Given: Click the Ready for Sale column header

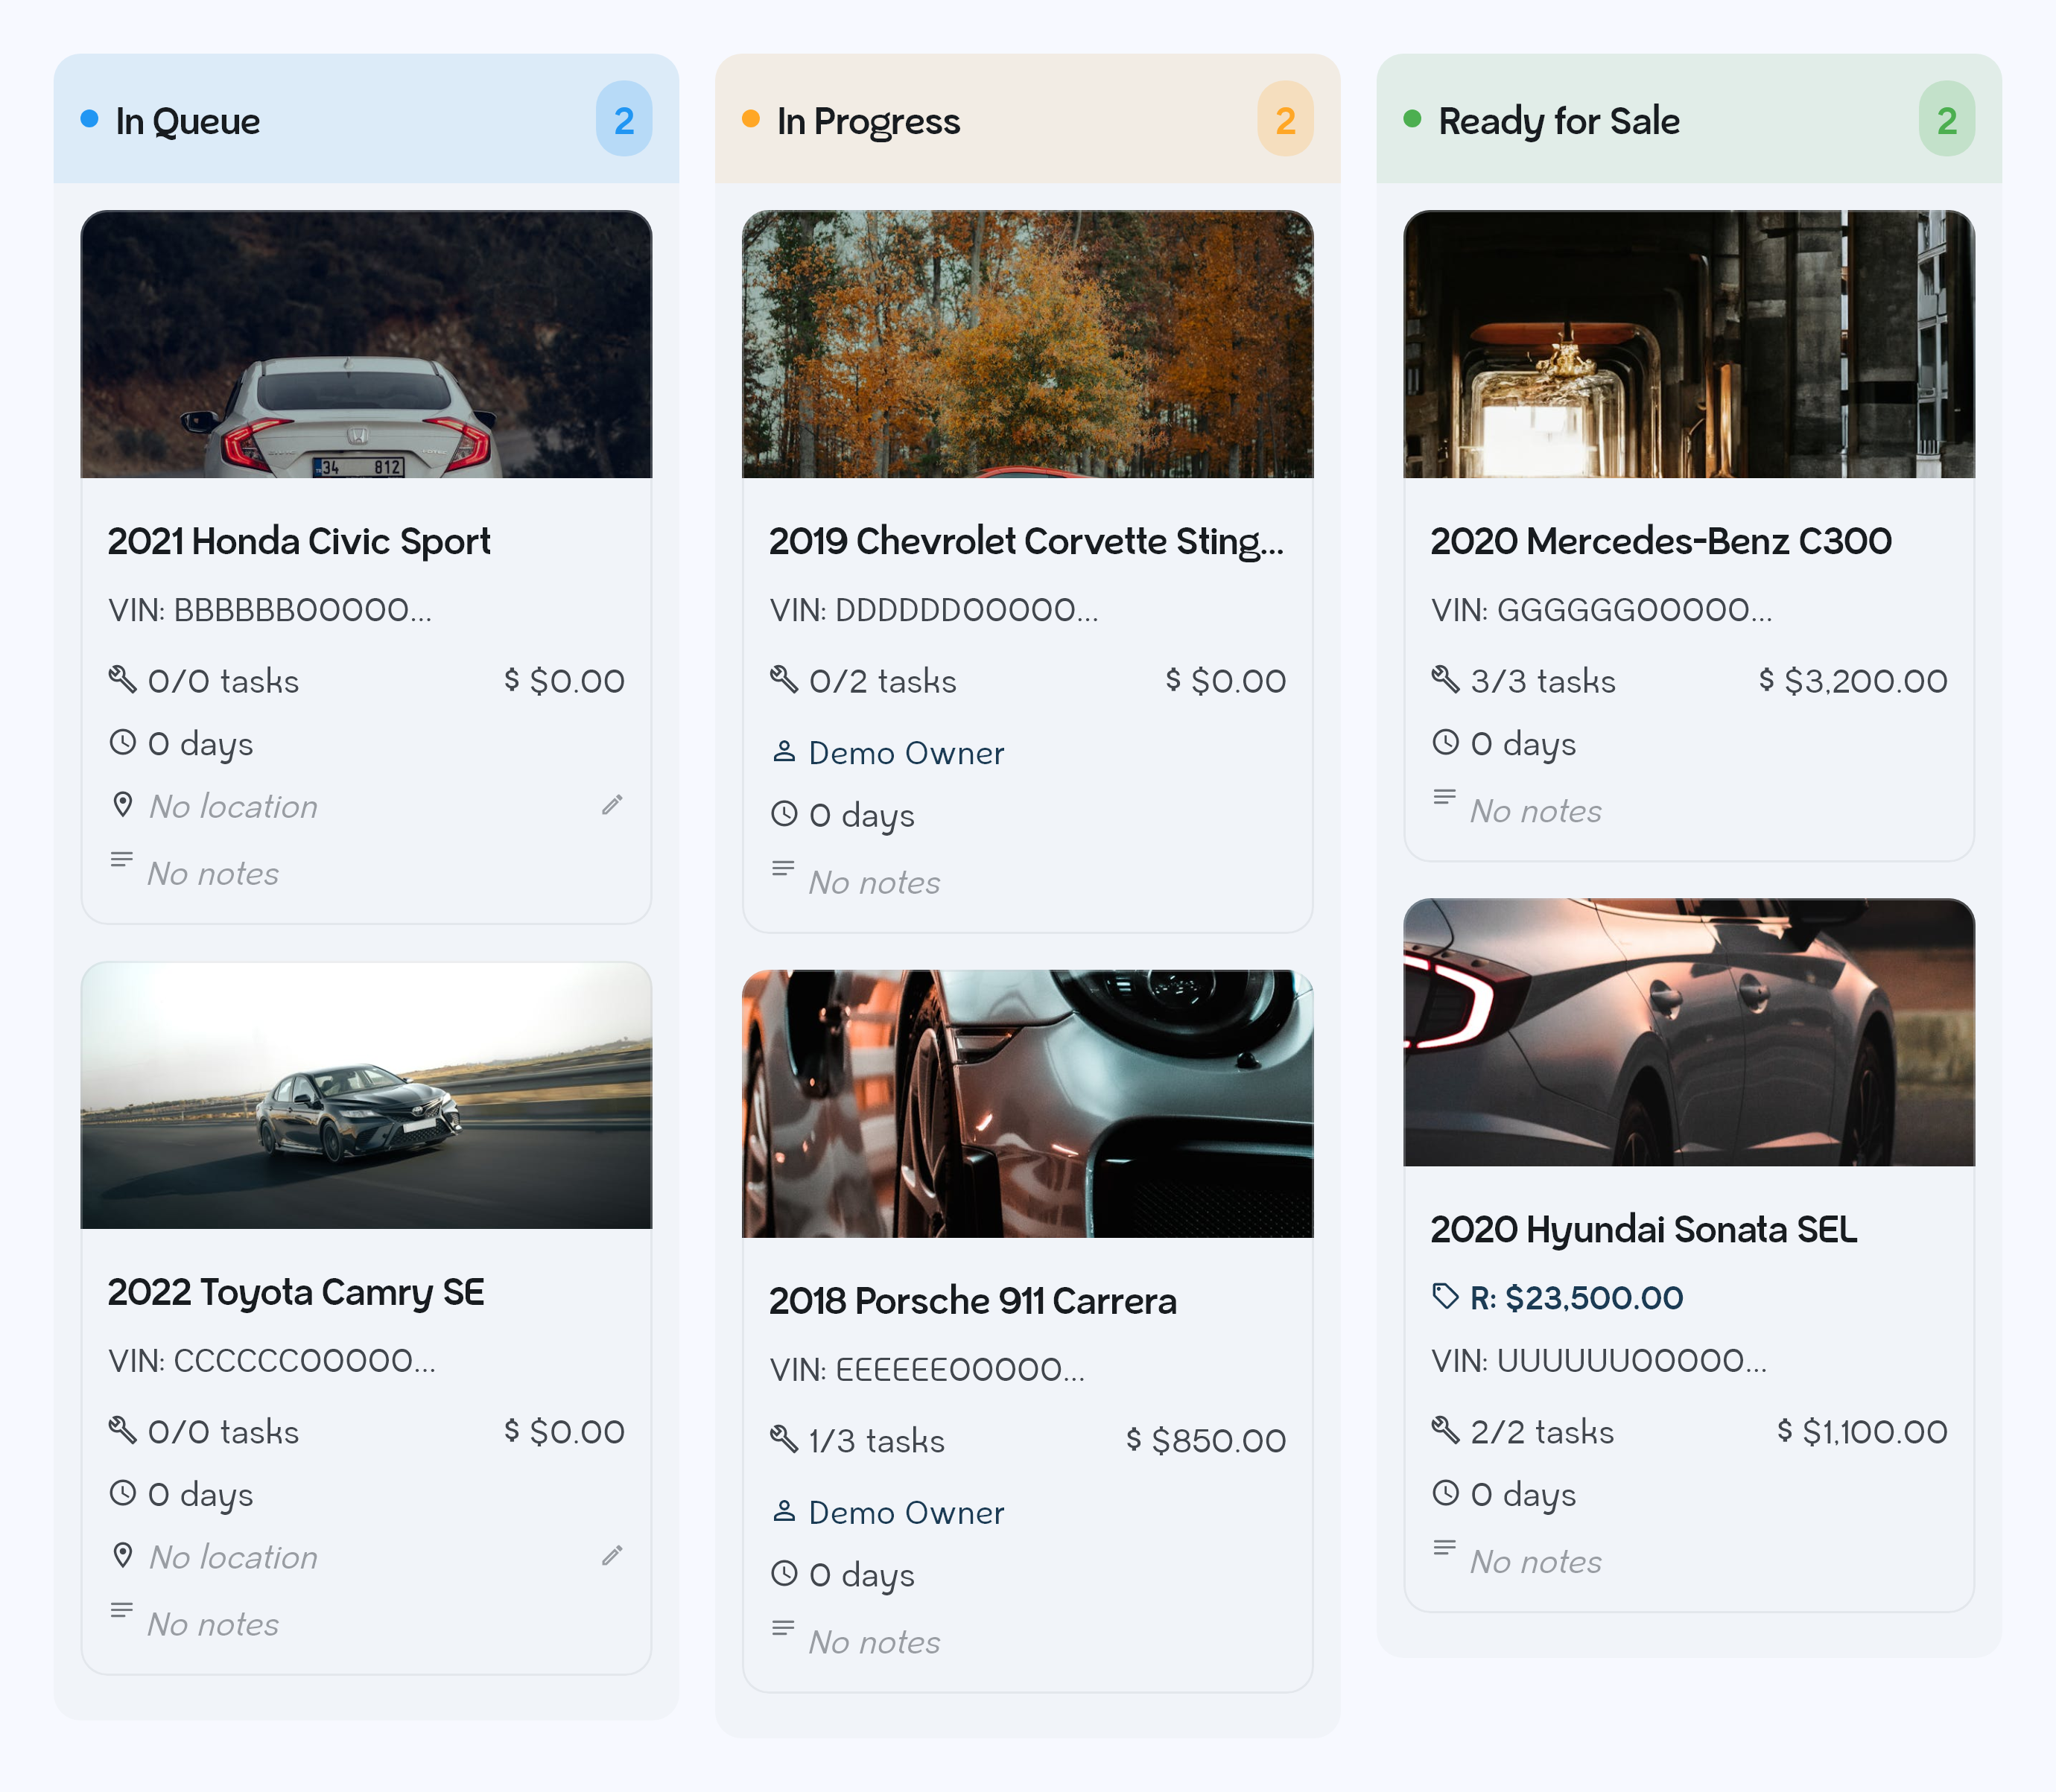Looking at the screenshot, I should coord(1689,119).
